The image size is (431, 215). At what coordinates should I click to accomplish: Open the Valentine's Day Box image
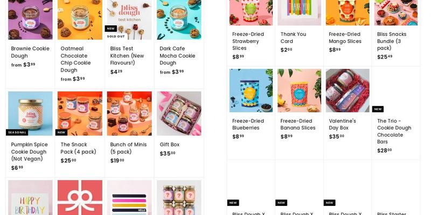coord(347,90)
